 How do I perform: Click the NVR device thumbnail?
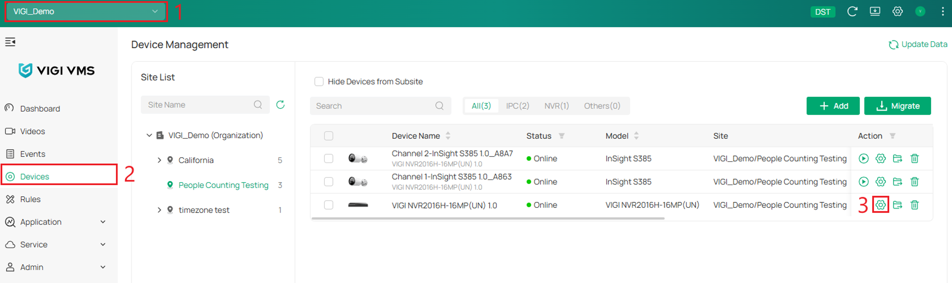358,205
